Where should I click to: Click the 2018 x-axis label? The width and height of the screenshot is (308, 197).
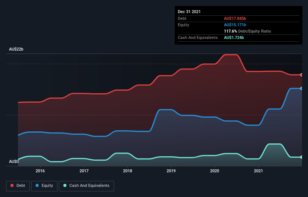(128, 171)
